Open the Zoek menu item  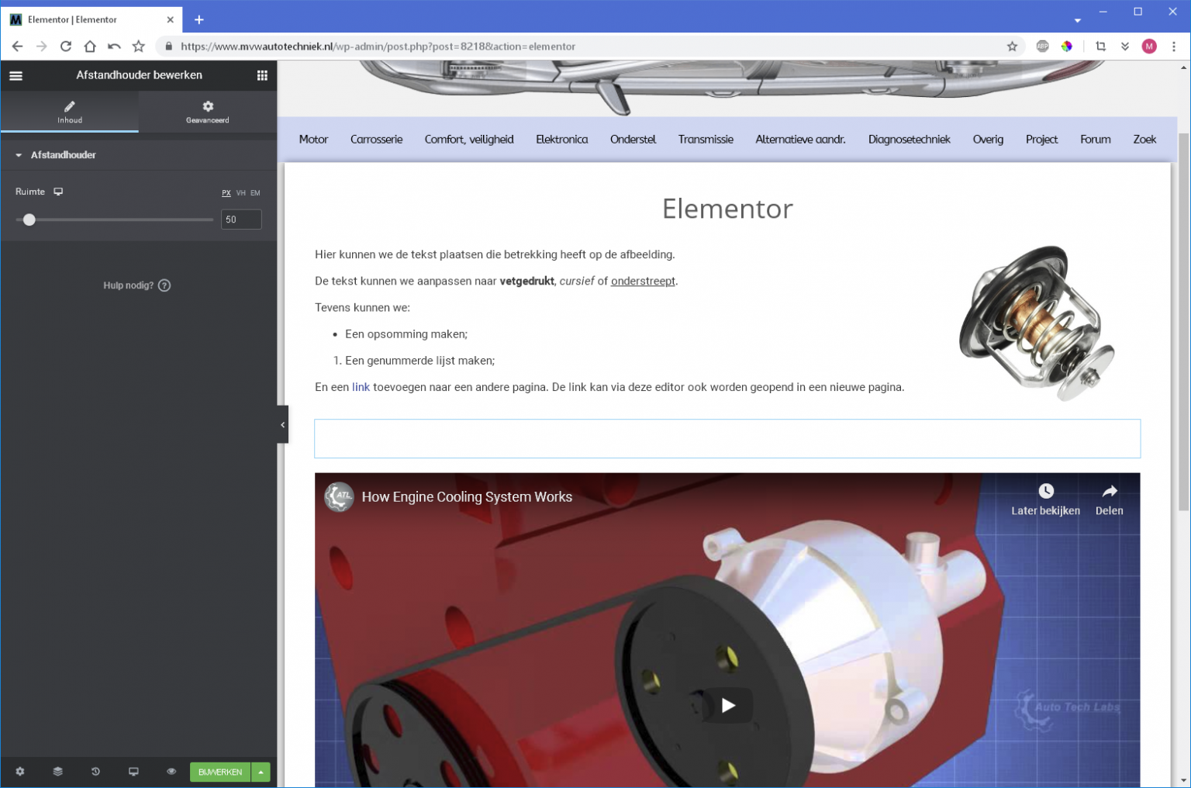click(x=1144, y=140)
